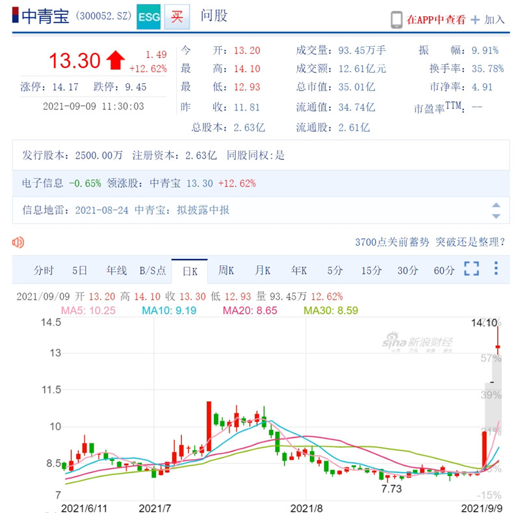Viewport: 520px width, 513px height.
Task: Switch to the 5日 chart tab
Action: point(79,270)
